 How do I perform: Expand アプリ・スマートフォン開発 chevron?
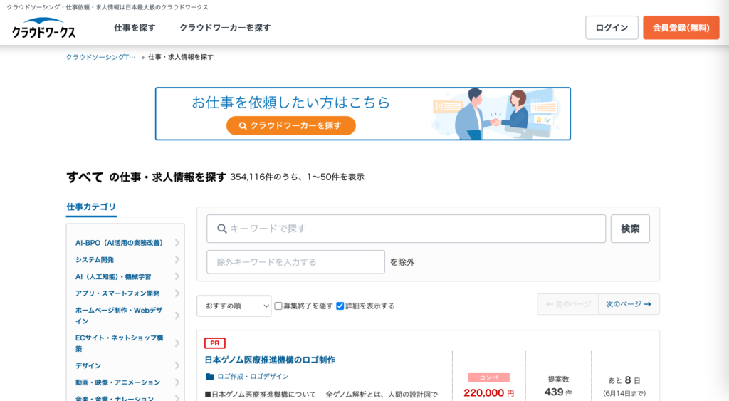pos(177,293)
